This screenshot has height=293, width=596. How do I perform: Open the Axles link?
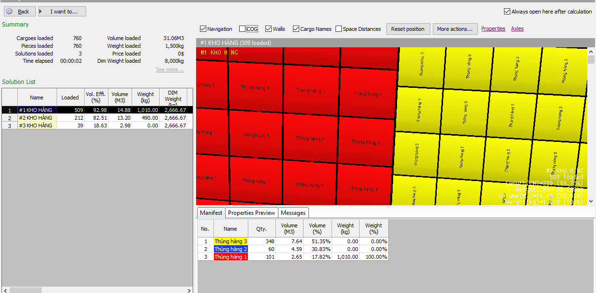pyautogui.click(x=517, y=29)
